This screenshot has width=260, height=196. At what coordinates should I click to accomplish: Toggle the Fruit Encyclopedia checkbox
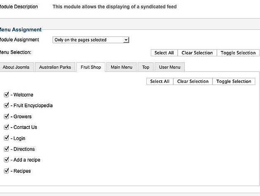click(x=6, y=105)
